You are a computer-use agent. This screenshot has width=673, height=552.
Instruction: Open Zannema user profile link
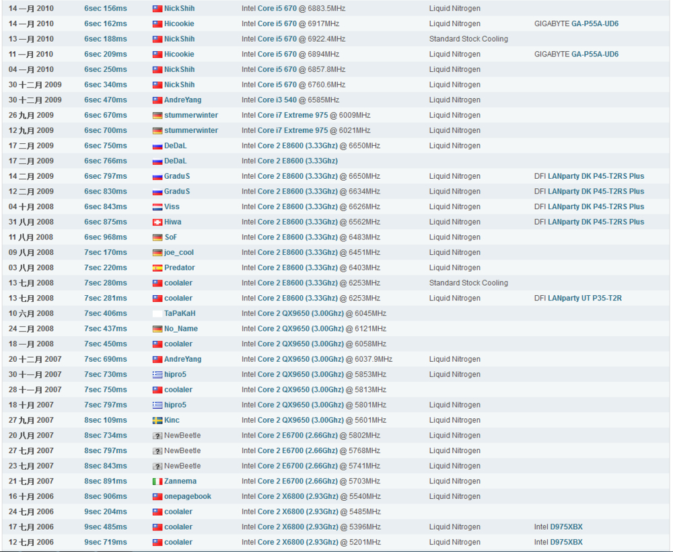180,481
